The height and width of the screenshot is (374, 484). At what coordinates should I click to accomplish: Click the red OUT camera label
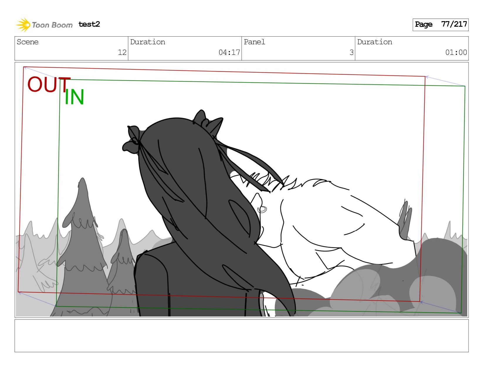pos(49,84)
